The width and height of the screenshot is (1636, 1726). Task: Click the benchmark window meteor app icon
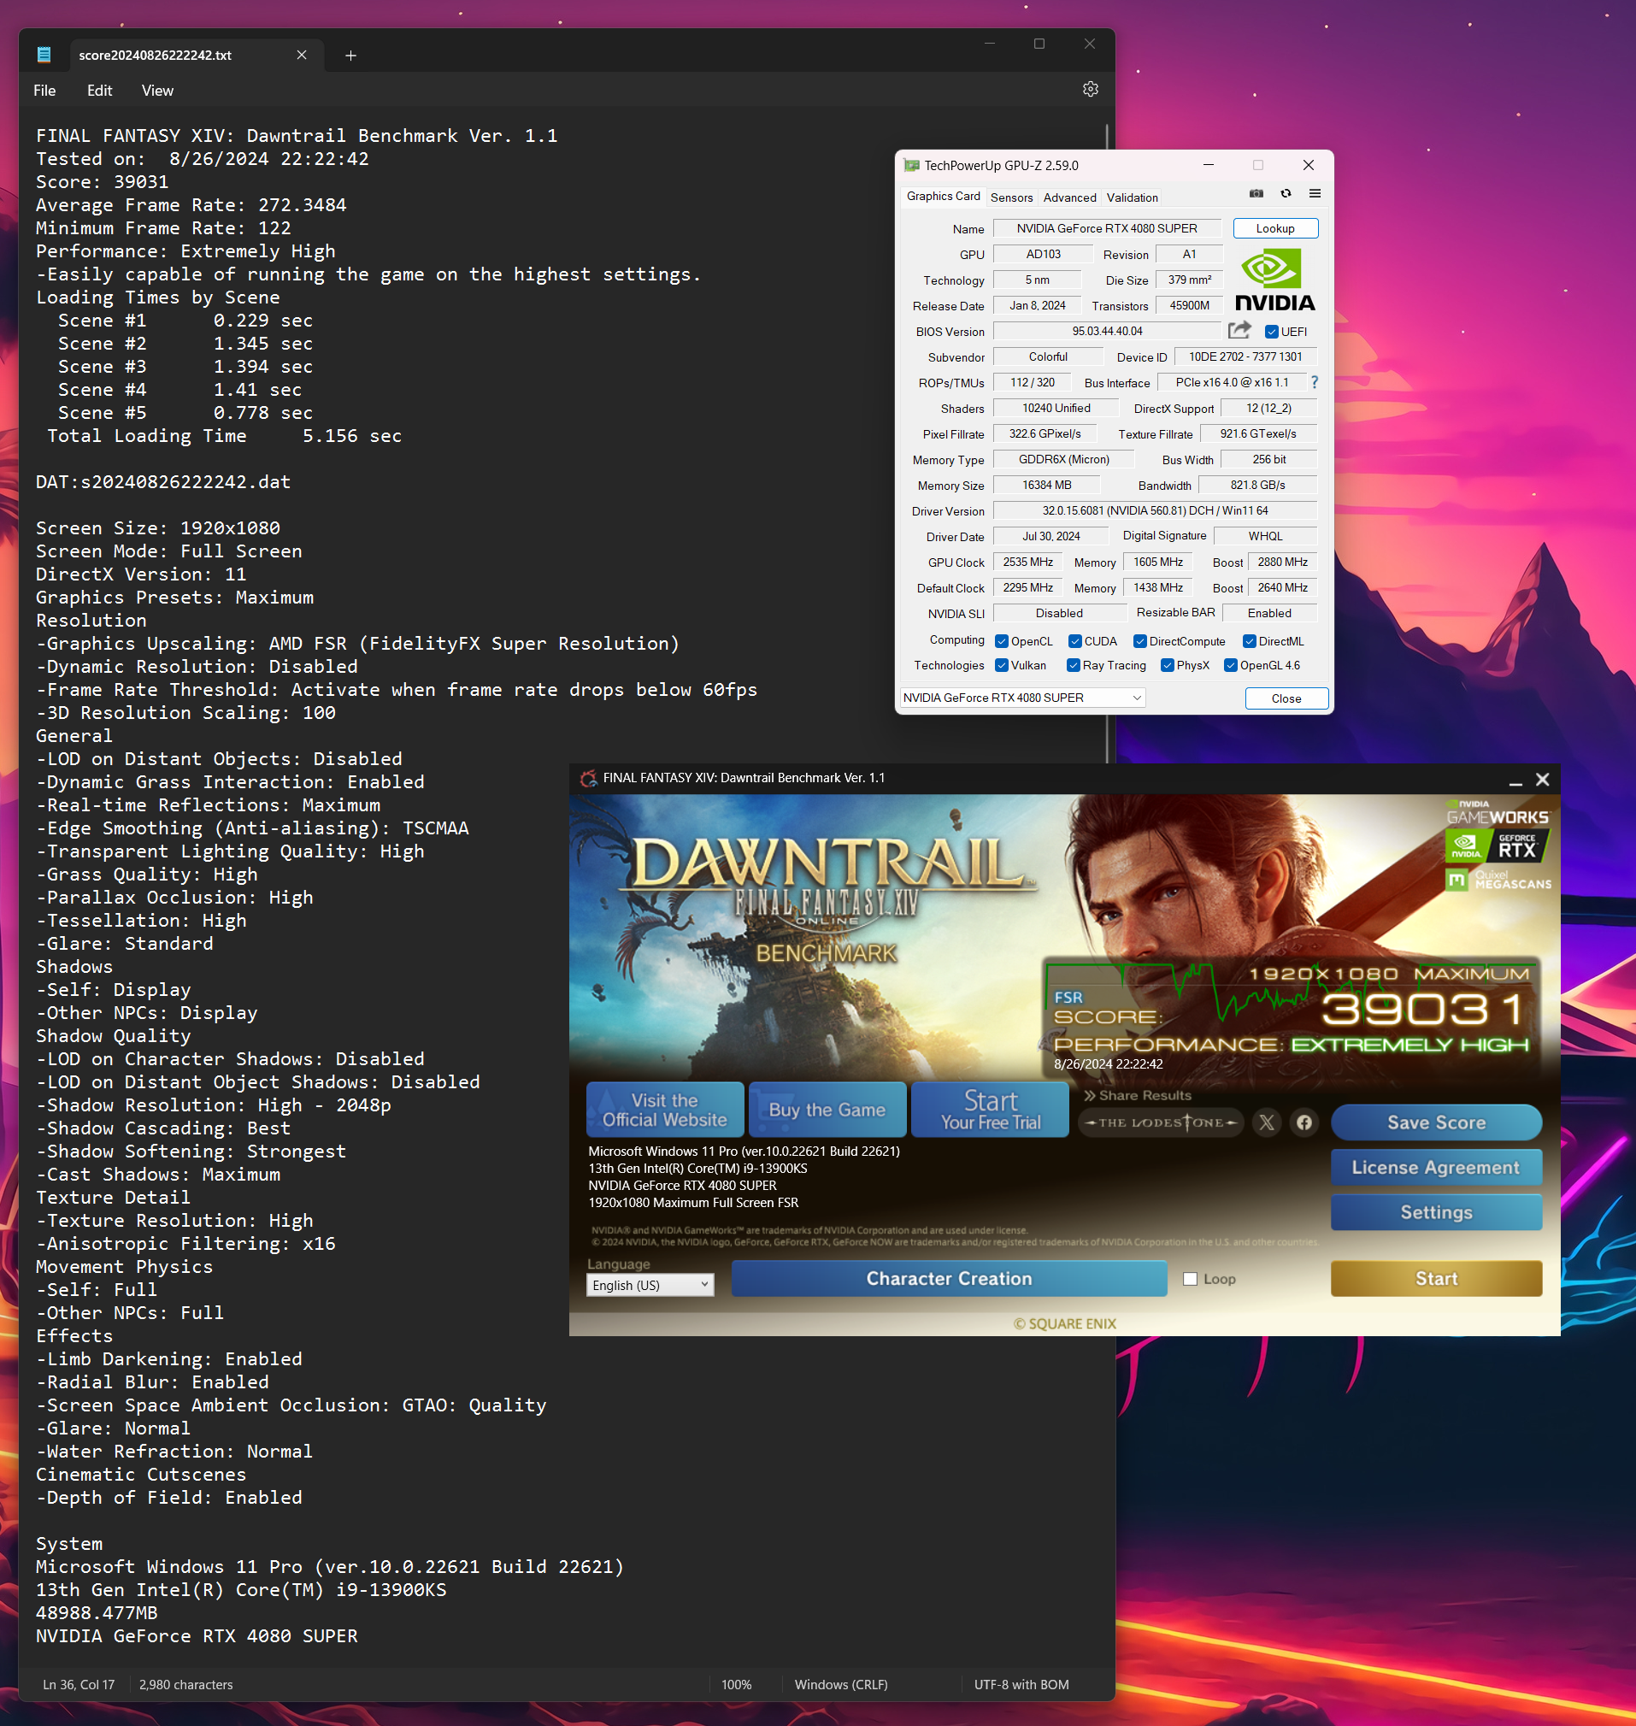589,778
